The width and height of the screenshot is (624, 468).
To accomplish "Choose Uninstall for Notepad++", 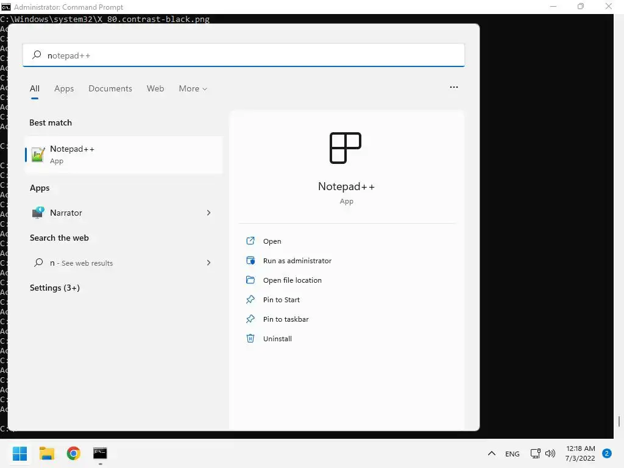I will (x=277, y=339).
